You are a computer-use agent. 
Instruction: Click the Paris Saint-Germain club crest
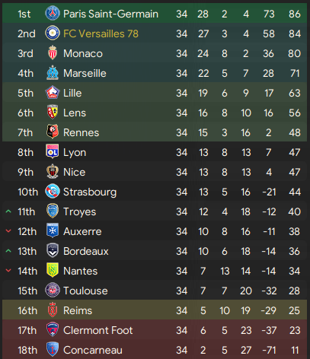(53, 14)
